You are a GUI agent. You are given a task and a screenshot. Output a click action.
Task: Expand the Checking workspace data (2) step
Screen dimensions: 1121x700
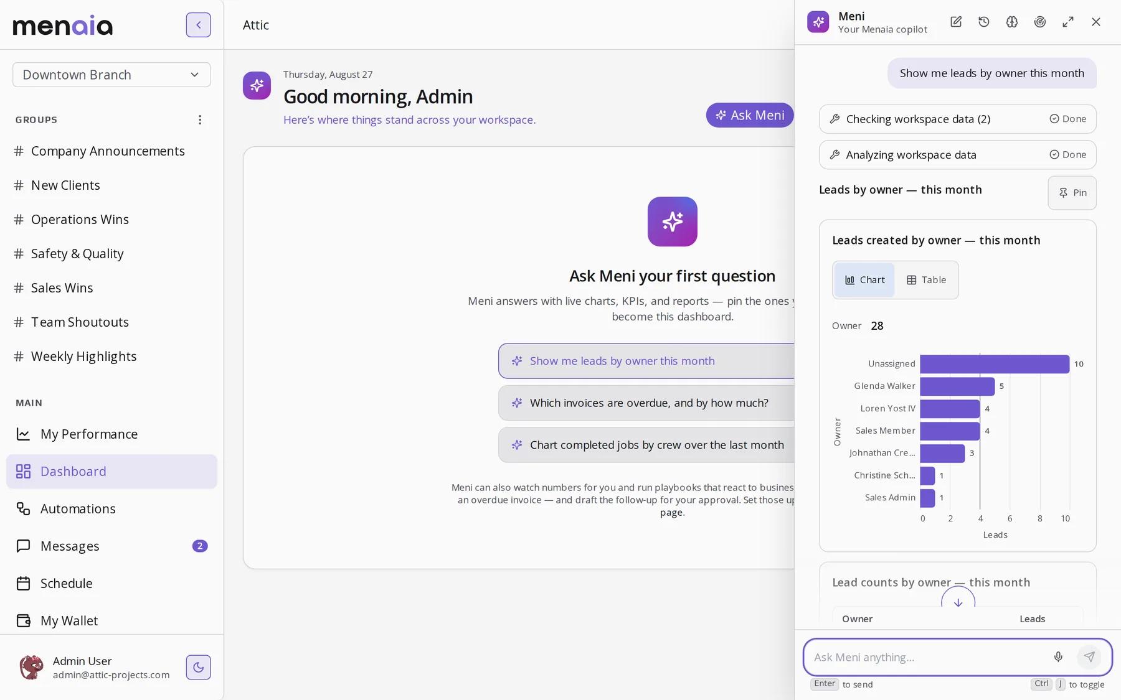point(957,119)
